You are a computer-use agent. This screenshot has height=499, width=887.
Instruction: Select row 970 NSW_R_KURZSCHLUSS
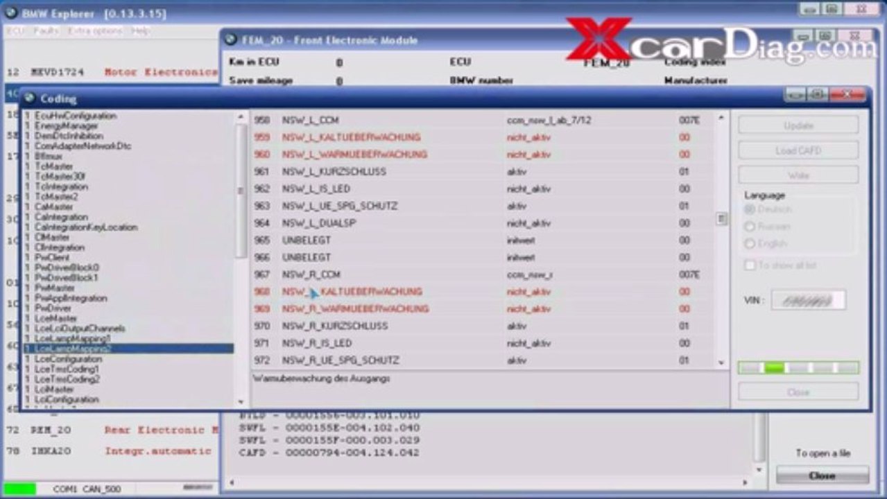coord(482,326)
